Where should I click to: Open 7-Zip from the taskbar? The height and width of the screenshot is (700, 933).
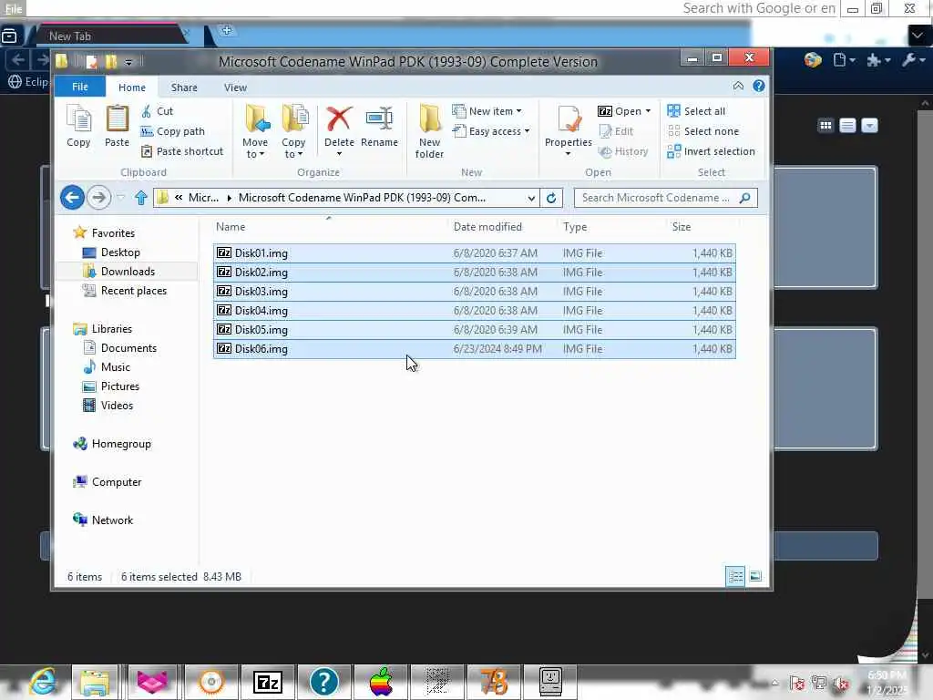tap(267, 682)
